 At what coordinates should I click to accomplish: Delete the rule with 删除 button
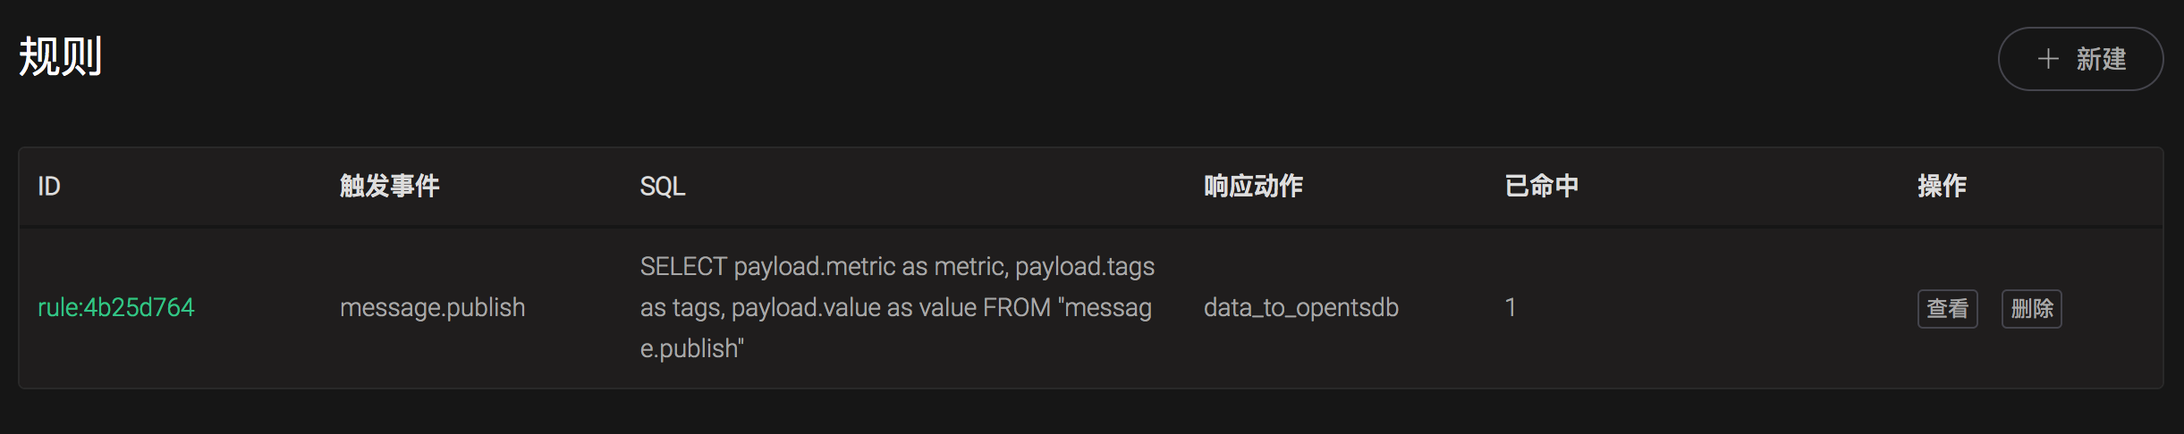pyautogui.click(x=2031, y=309)
